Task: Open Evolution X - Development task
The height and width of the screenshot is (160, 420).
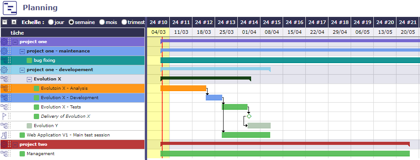Action: [70, 98]
